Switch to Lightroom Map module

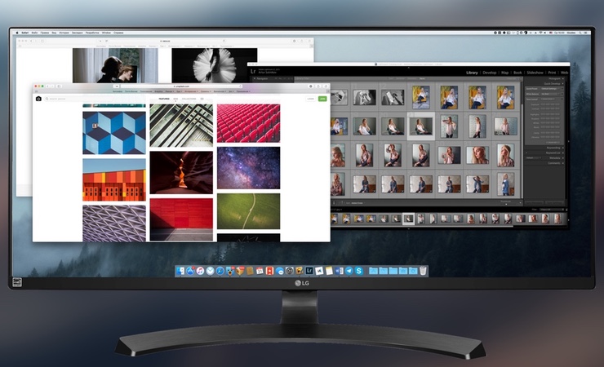(x=504, y=73)
